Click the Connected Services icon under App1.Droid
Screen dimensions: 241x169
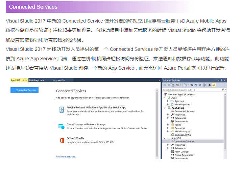click(x=172, y=111)
